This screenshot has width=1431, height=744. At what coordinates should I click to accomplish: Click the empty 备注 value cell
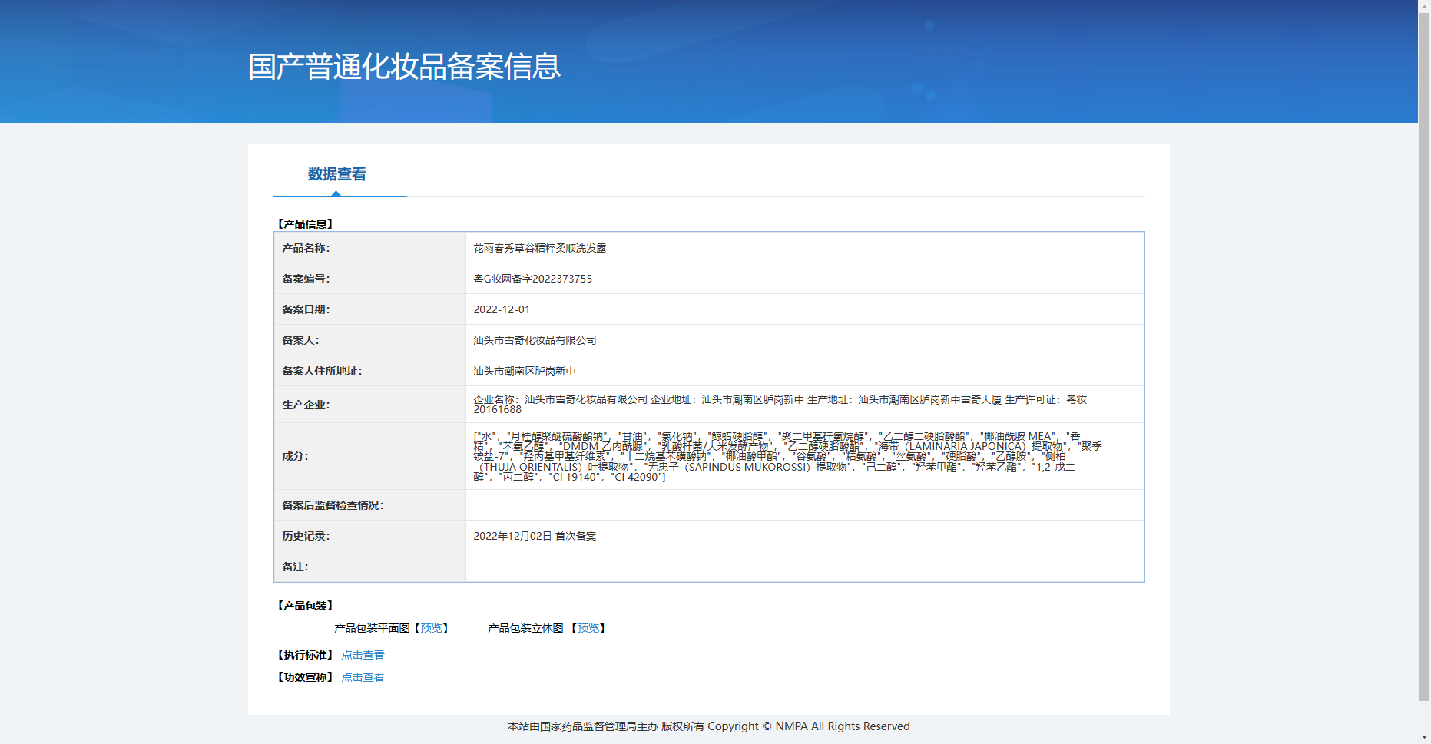pos(804,567)
